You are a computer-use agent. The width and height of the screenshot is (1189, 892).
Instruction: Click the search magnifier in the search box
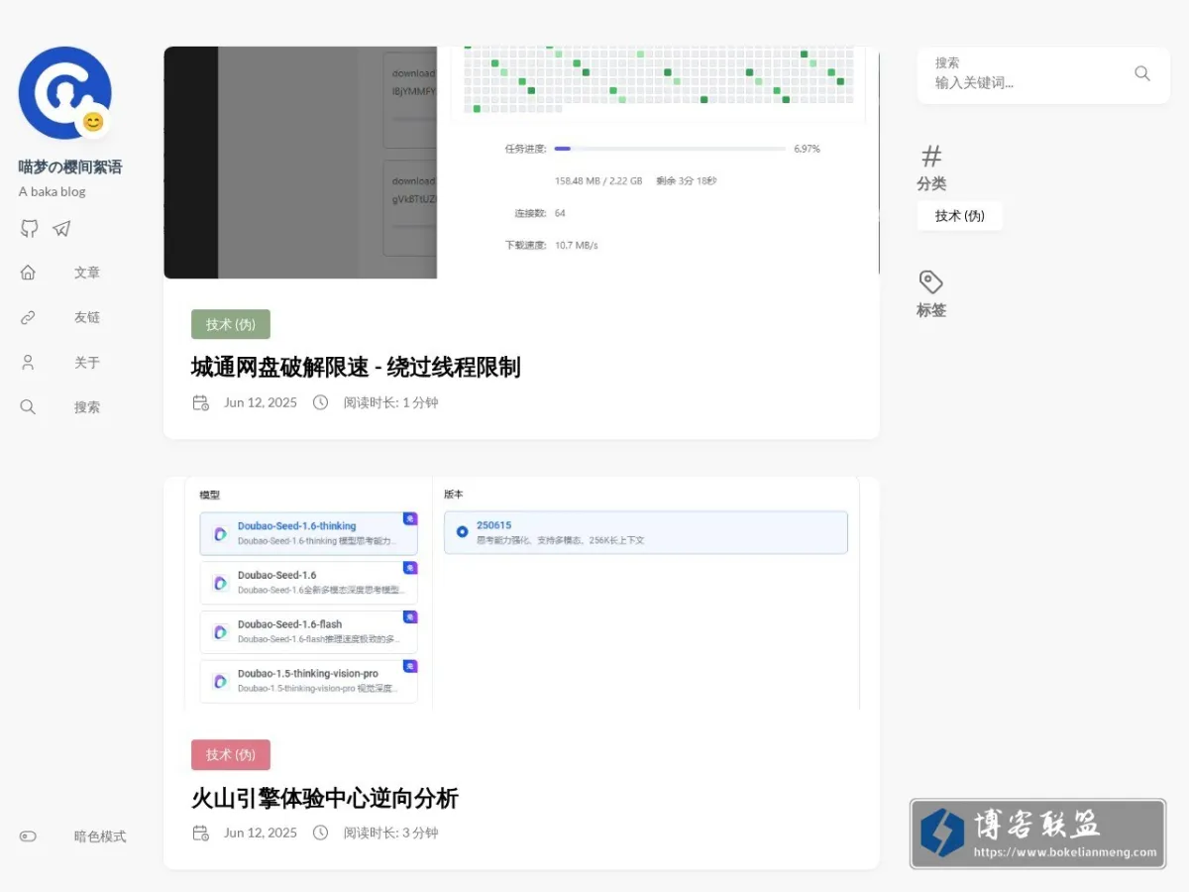tap(1142, 73)
